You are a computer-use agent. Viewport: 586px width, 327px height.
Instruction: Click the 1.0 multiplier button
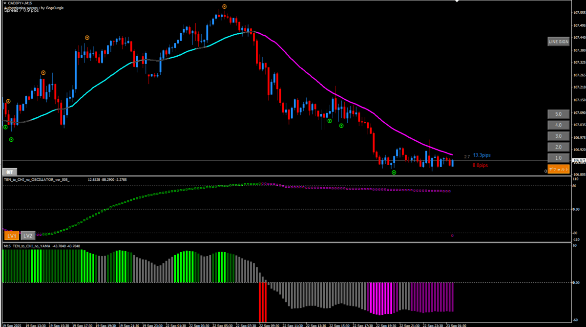[558, 158]
